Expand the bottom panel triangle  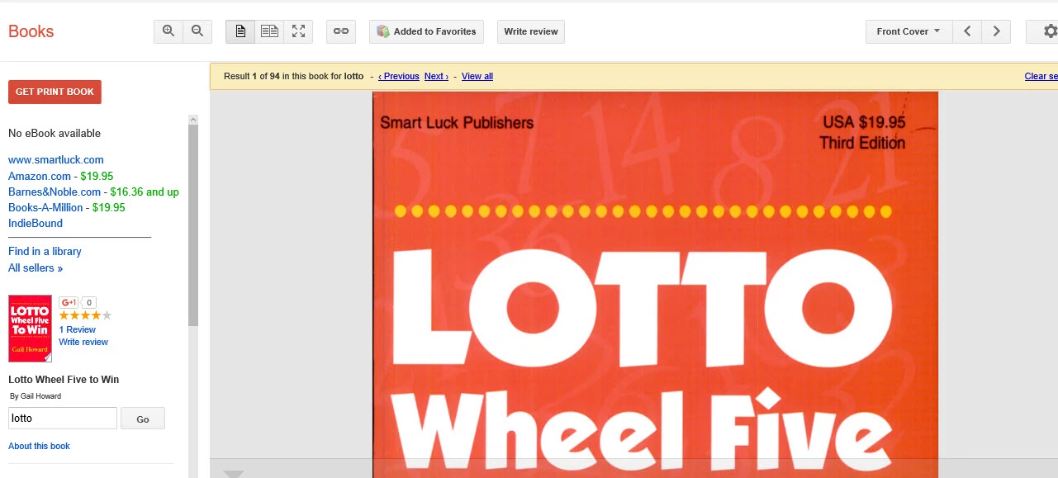(234, 474)
